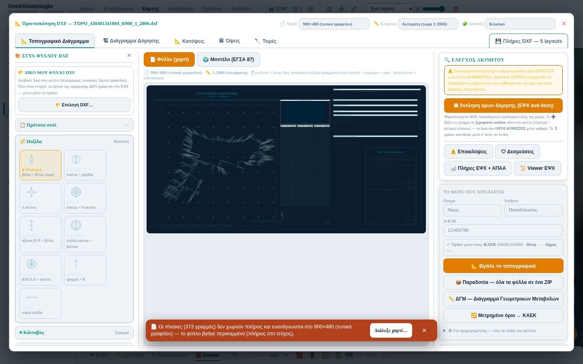Open the Τοπογραφικό Διάγραμμα tab

(x=55, y=41)
